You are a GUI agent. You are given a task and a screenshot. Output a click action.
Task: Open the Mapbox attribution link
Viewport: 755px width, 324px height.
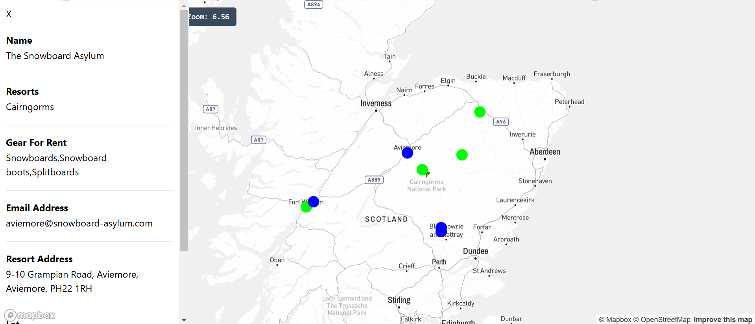pyautogui.click(x=615, y=320)
